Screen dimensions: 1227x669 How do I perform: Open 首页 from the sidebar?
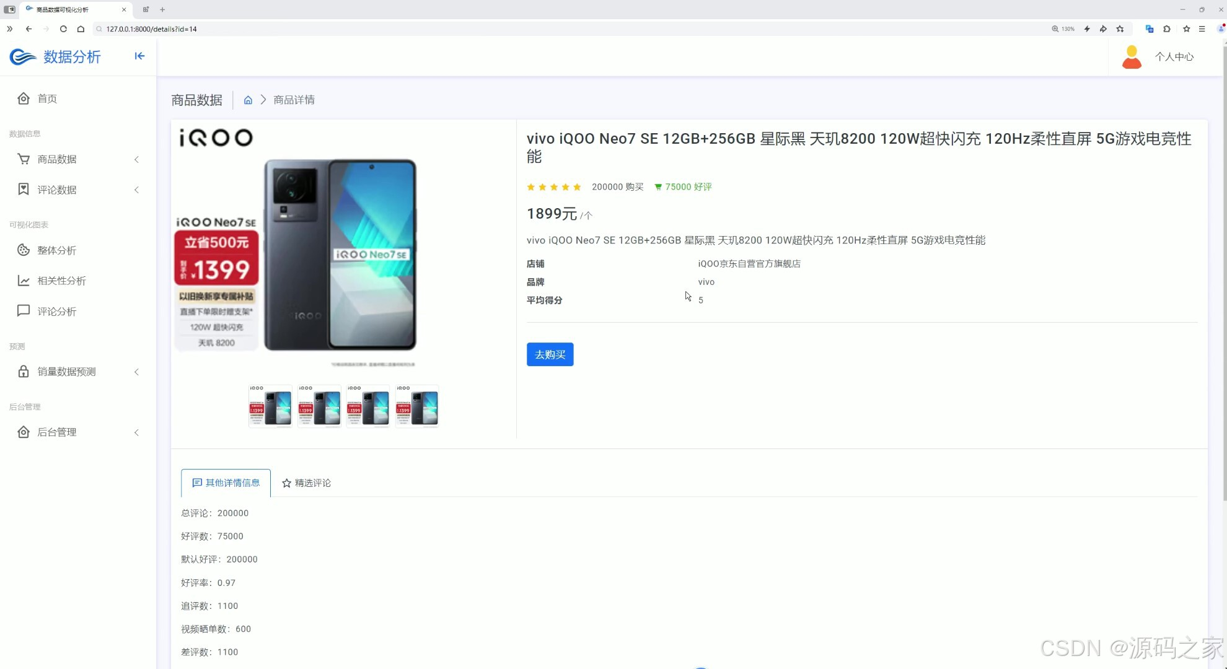(47, 98)
